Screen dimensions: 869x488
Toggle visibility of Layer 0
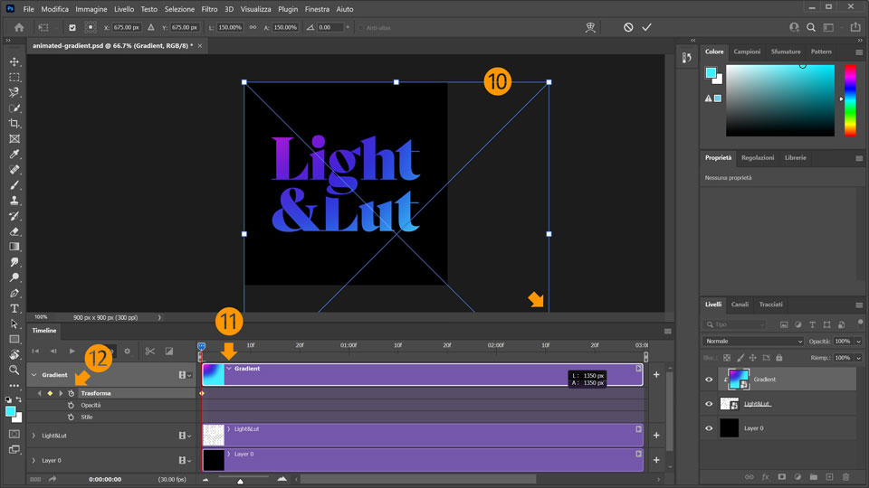709,427
